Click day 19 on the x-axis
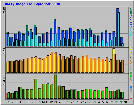This screenshot has height=105, width=134. coord(79,102)
